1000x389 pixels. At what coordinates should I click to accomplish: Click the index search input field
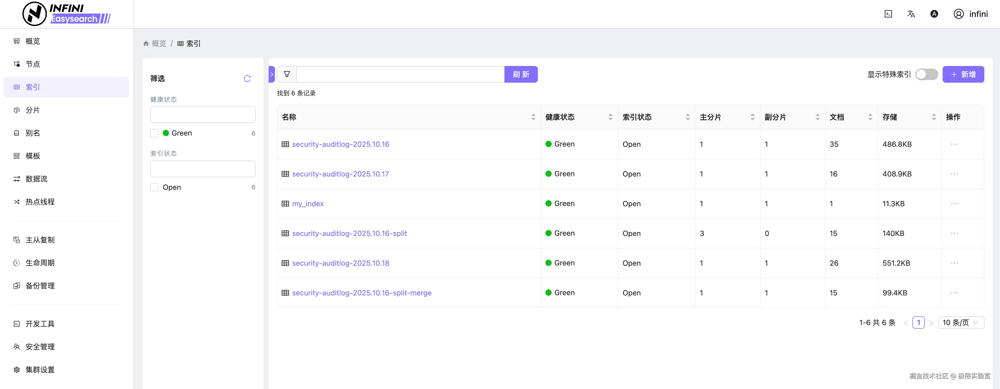click(400, 74)
